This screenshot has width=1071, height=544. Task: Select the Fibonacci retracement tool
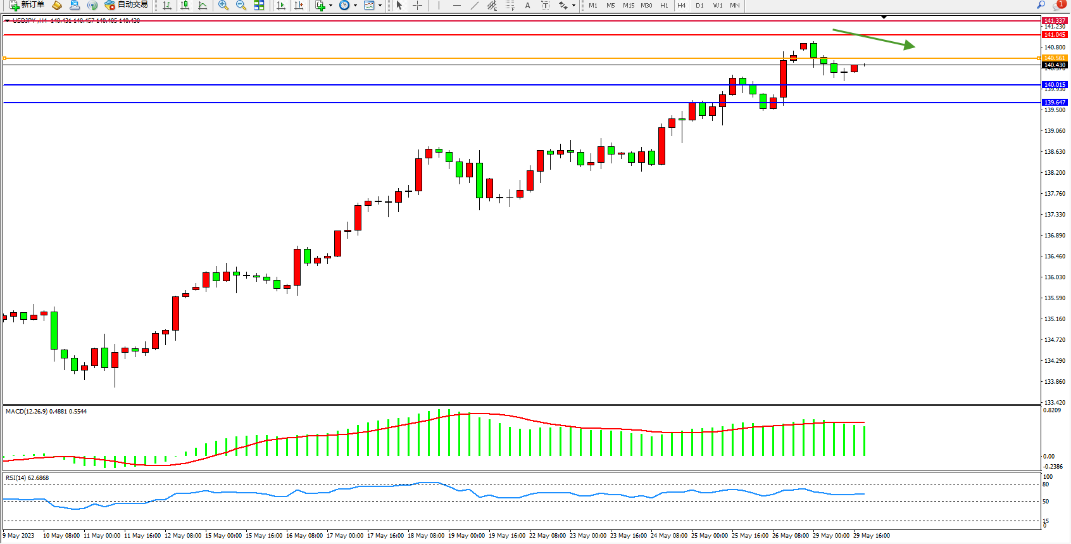point(510,5)
